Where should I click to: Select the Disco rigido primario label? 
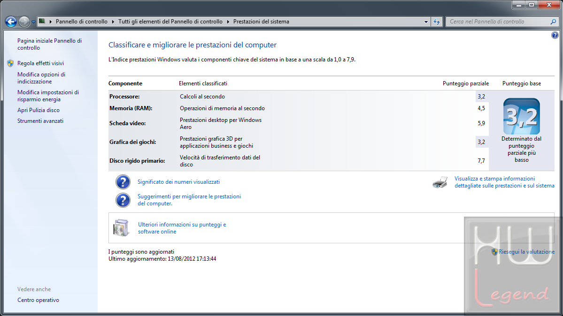[x=137, y=161]
